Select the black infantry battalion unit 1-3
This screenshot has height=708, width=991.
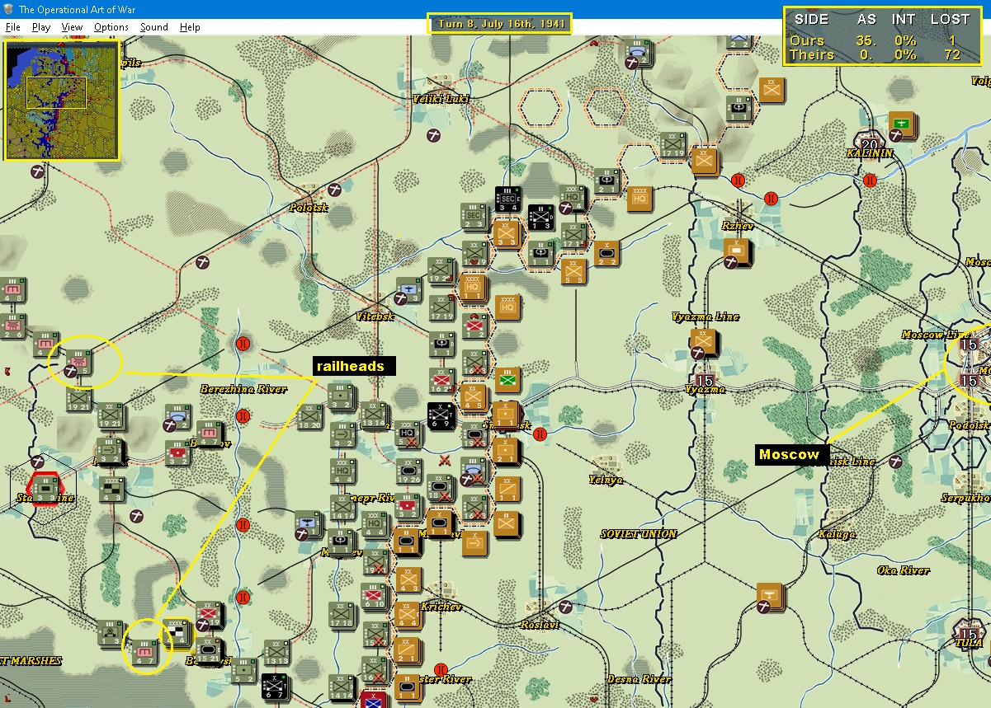tap(540, 216)
